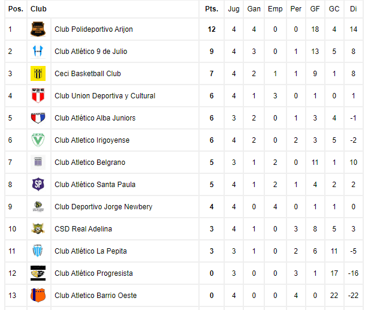Select the GF column header
371x310 pixels.
pos(315,9)
